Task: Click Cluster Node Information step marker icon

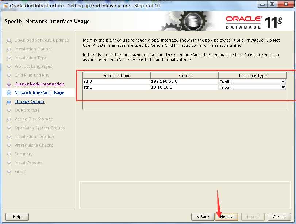Action: pos(9,84)
